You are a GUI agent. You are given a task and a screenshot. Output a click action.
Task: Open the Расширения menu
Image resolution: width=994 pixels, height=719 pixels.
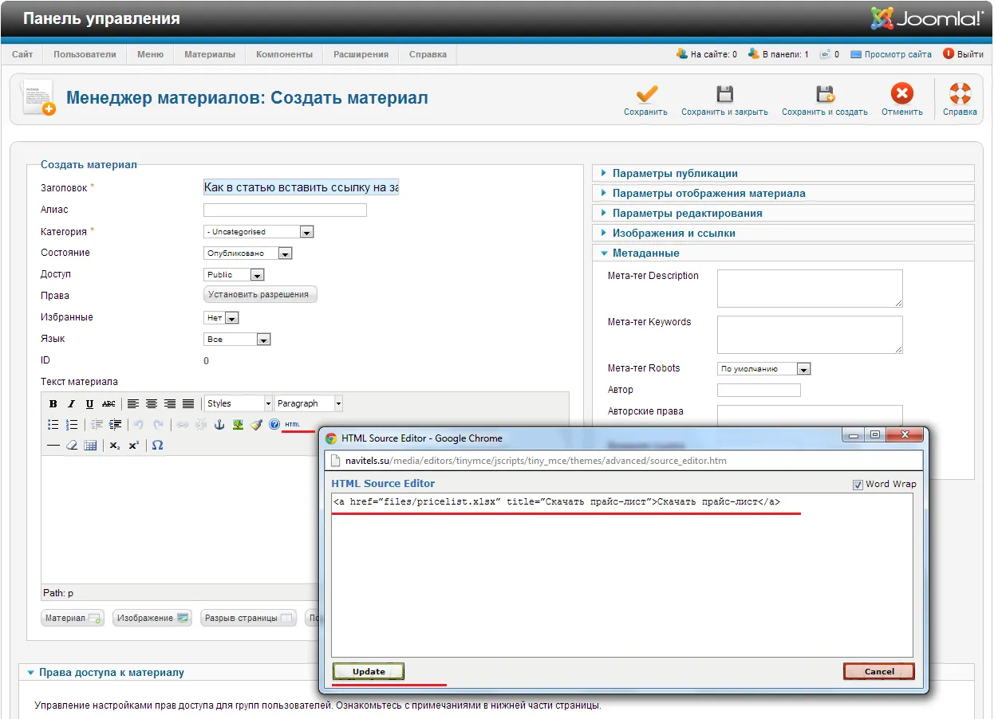(x=361, y=54)
